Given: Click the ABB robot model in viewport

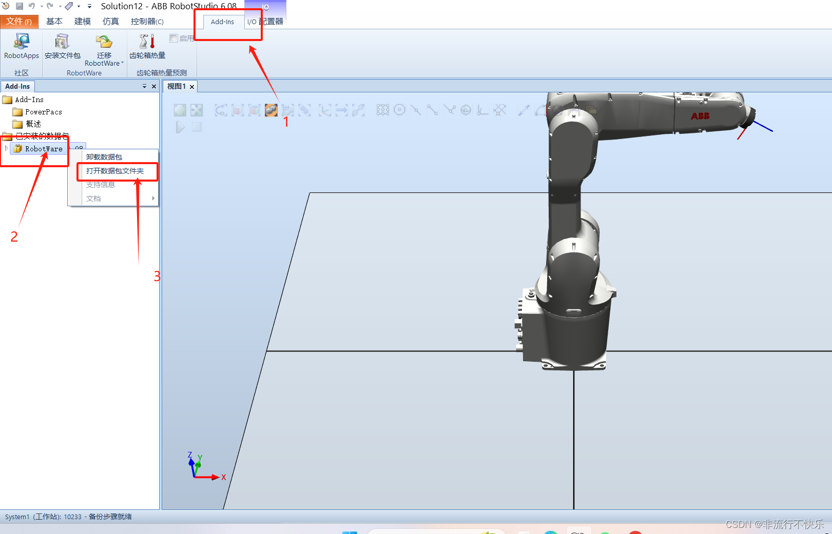Looking at the screenshot, I should point(575,231).
